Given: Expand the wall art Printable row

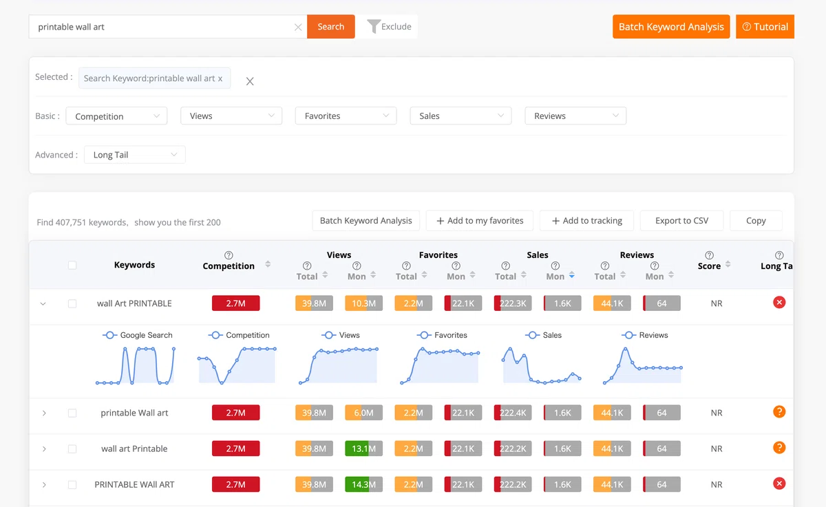Looking at the screenshot, I should [44, 449].
